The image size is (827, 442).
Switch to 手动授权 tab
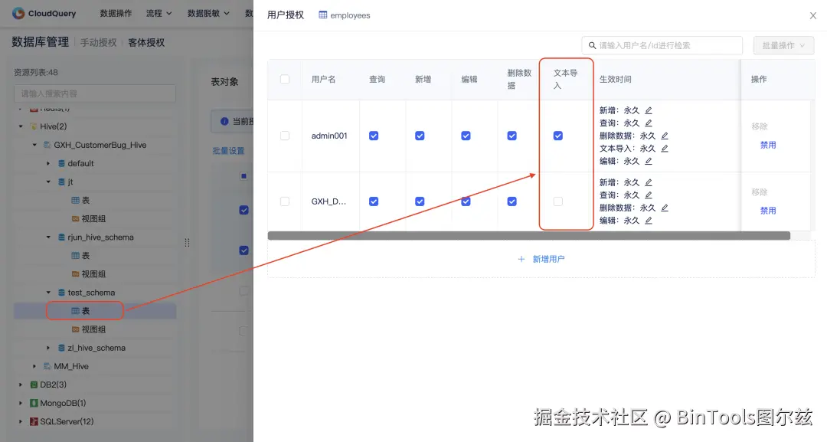pos(98,43)
